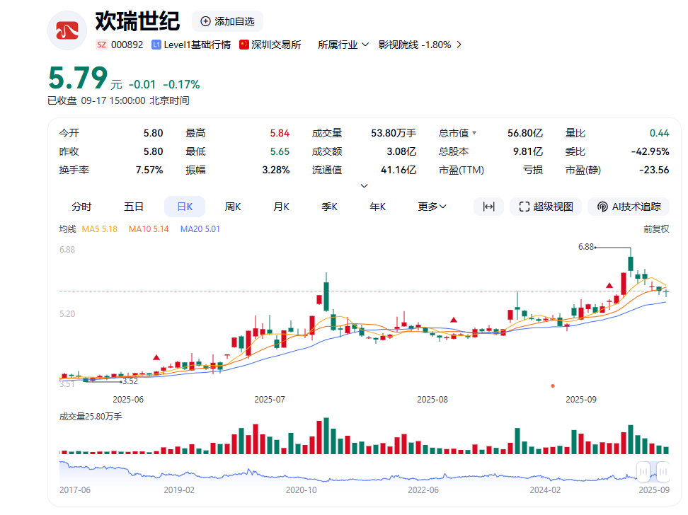Click the 6.88 high price annotation

tap(586, 247)
